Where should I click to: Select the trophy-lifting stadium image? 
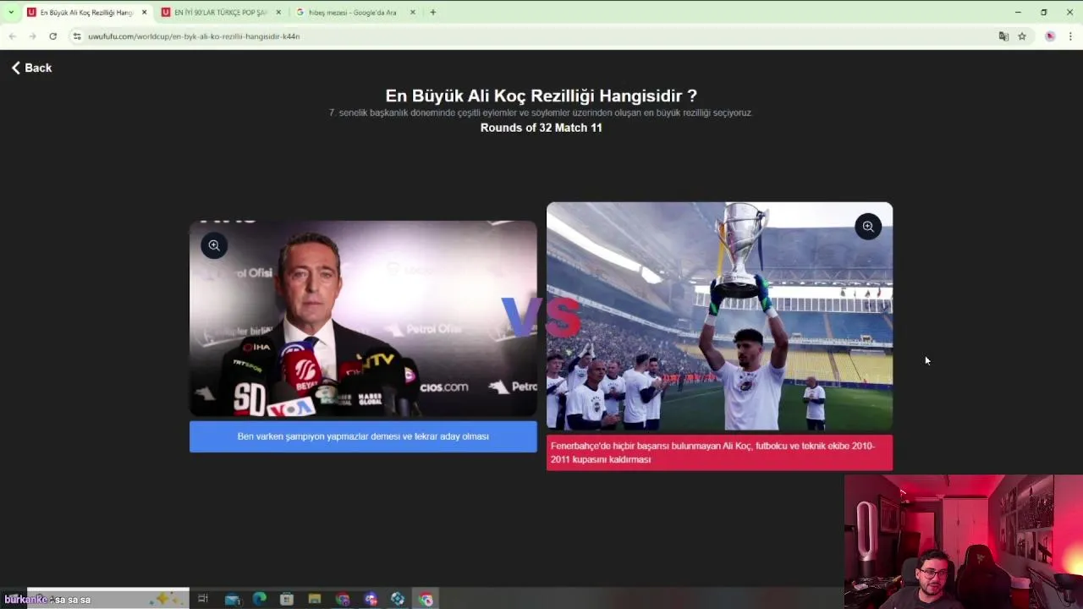(x=719, y=316)
